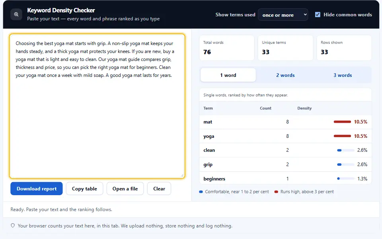Select the term 'beginners' in the table
Viewport: 382px width, 239px height.
click(x=214, y=179)
